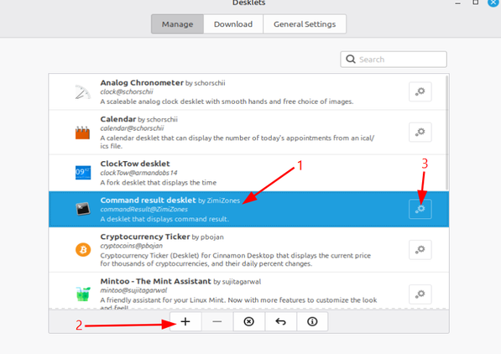Click the orange Calendar desklet icon

click(82, 133)
